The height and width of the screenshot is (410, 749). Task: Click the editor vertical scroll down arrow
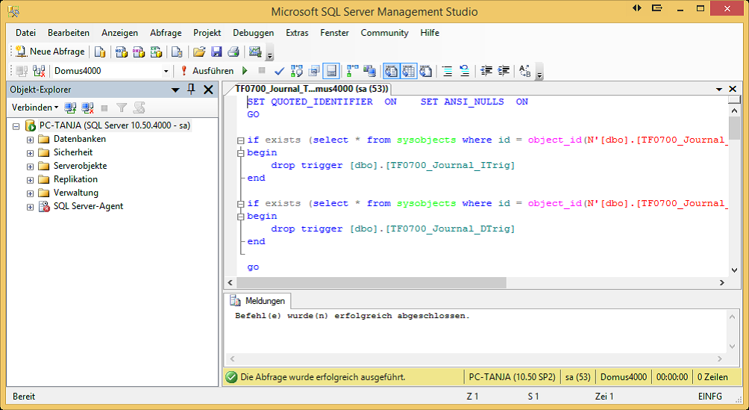pos(735,270)
